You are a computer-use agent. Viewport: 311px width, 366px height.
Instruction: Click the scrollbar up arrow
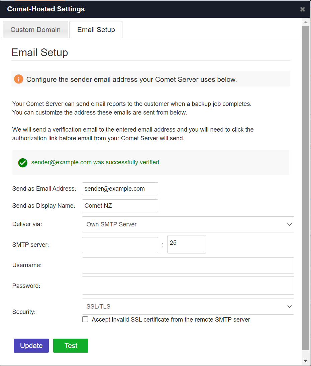(x=306, y=22)
